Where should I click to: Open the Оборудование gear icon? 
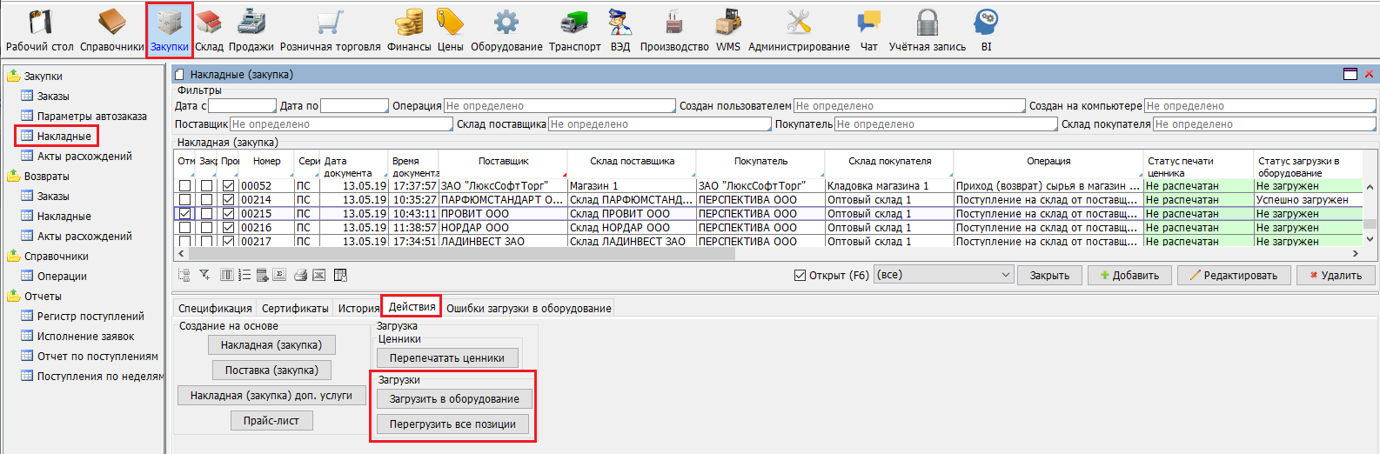click(x=506, y=30)
